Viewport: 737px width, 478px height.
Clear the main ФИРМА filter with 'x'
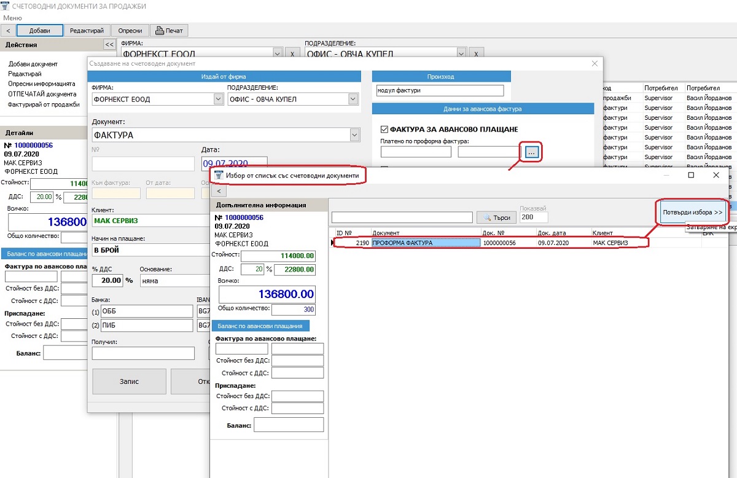click(x=292, y=53)
